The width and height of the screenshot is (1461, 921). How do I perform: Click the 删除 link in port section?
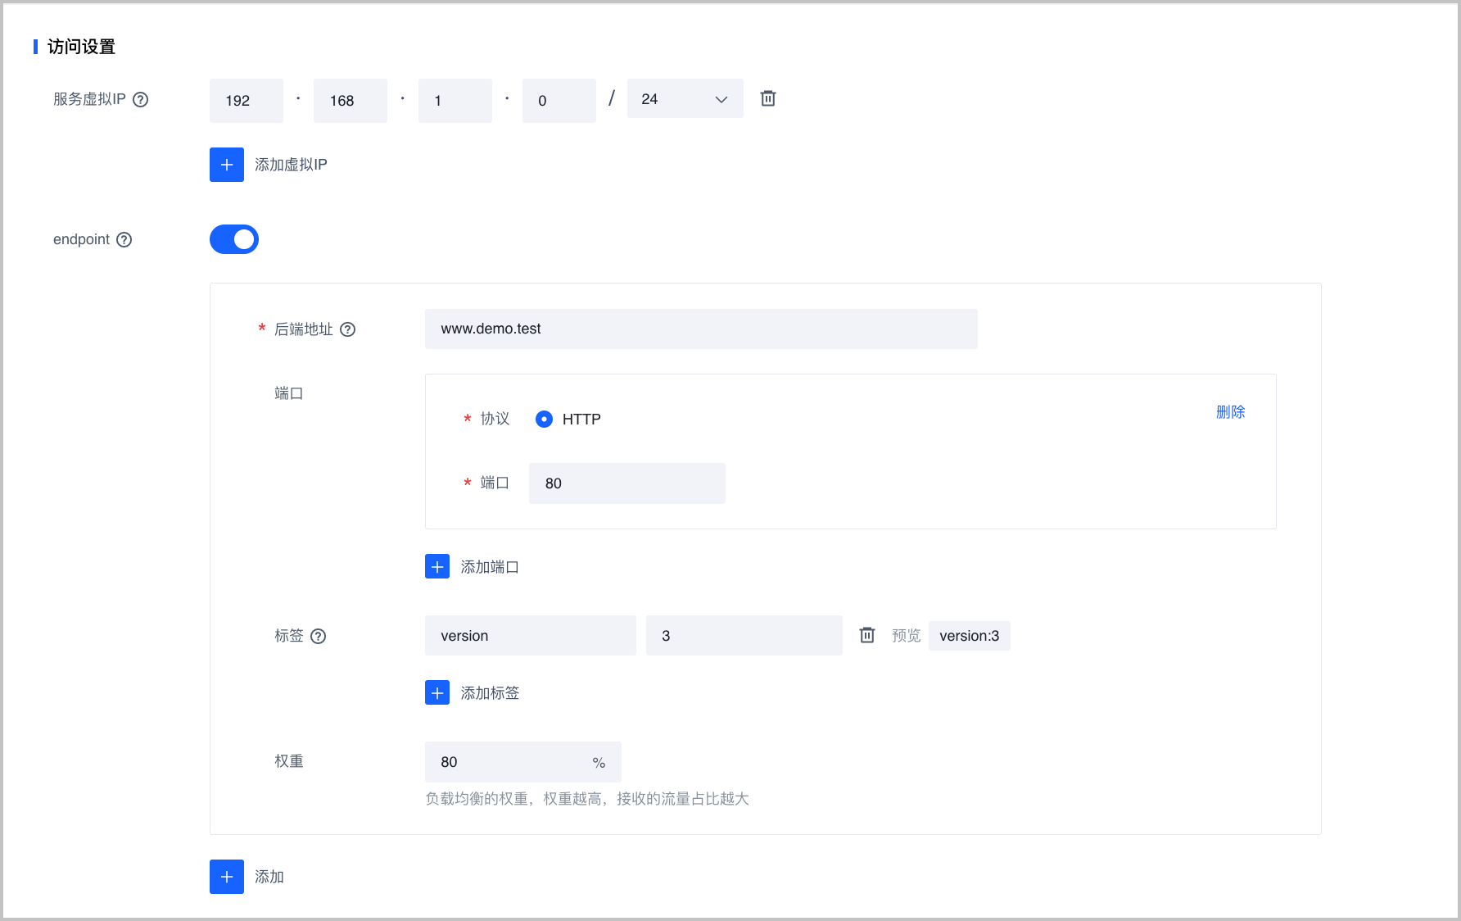point(1230,412)
